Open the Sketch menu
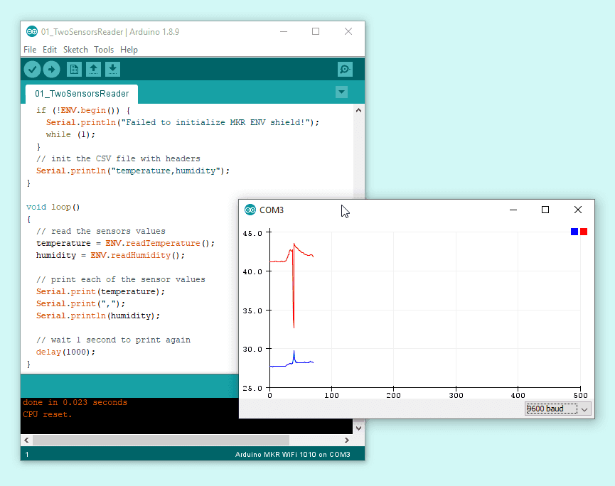This screenshot has width=615, height=486. [75, 50]
